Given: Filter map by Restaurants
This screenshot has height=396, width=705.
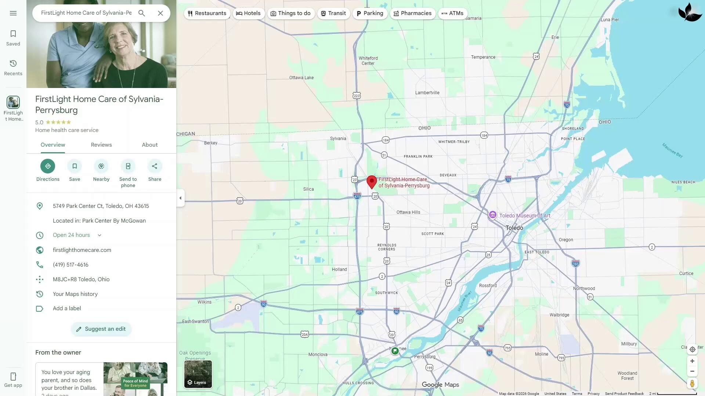Looking at the screenshot, I should [207, 13].
